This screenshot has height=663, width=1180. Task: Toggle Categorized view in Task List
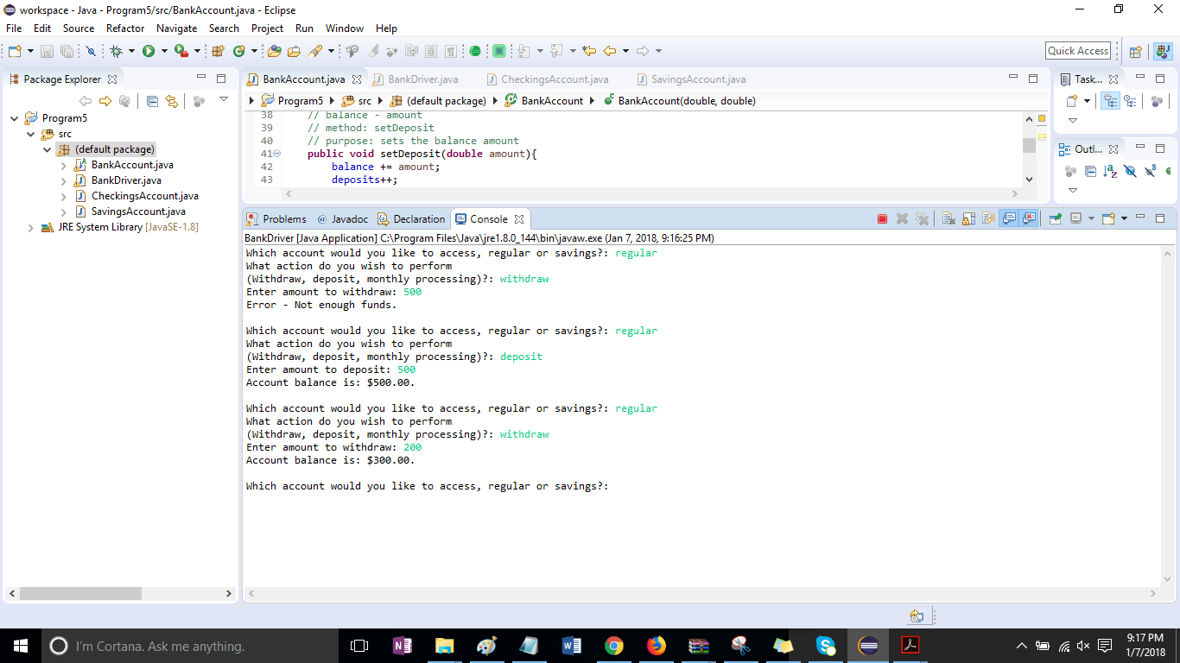(x=1111, y=101)
